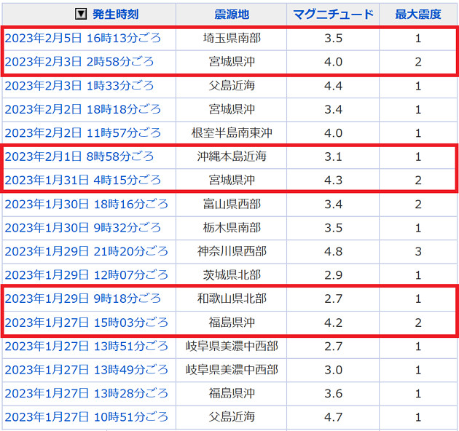This screenshot has height=431, width=459.
Task: Sort by the 発生時刻 column header
Action: 115,15
